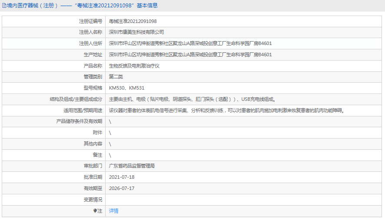Click the 审批部门 label
The image size is (385, 219).
93,166
